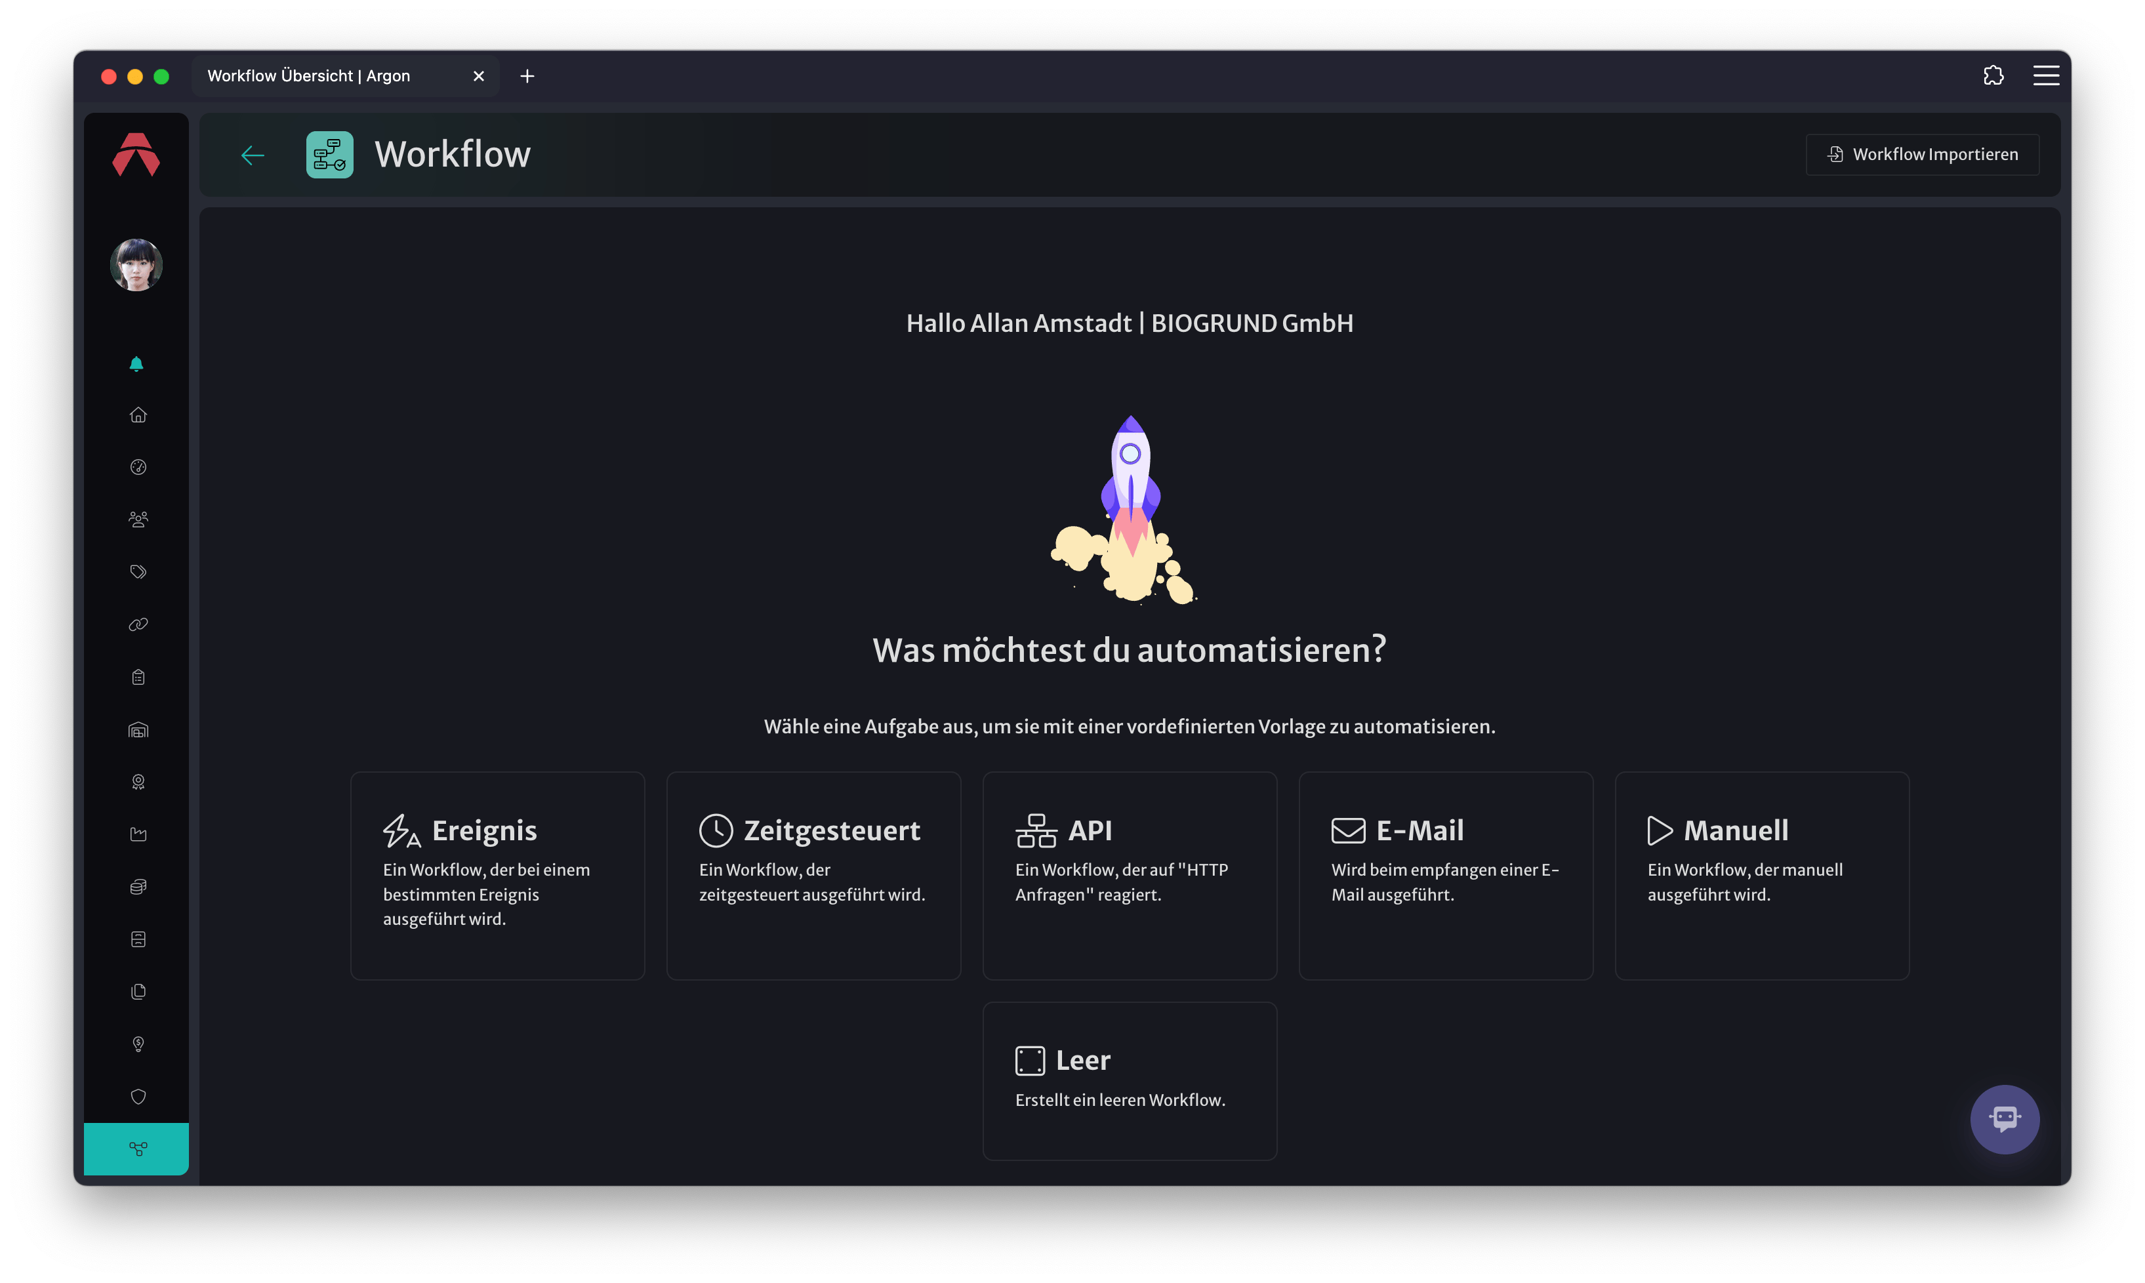Choose the Ereignis workflow card
Image resolution: width=2145 pixels, height=1283 pixels.
(497, 876)
